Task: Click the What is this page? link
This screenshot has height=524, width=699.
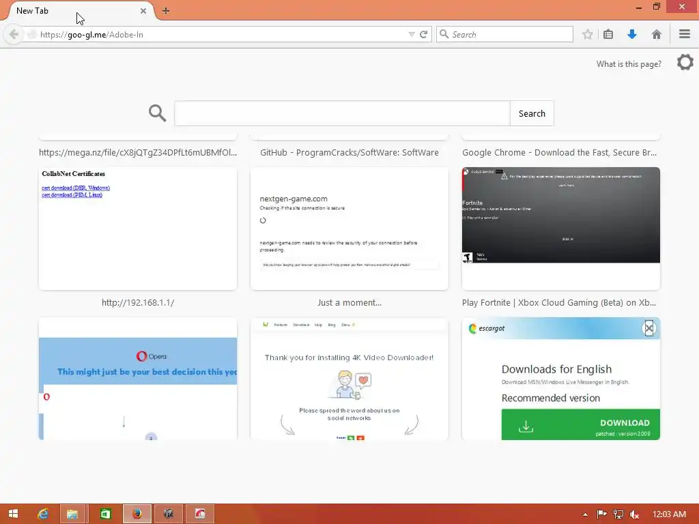Action: (x=629, y=64)
